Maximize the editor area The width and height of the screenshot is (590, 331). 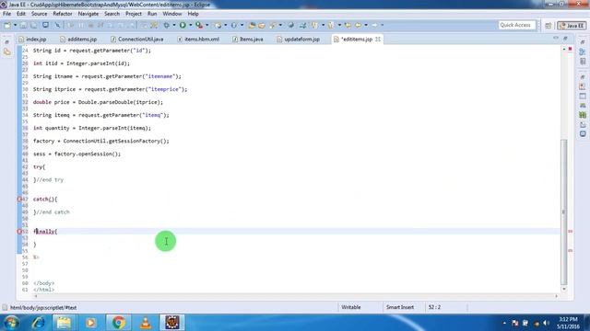click(565, 38)
